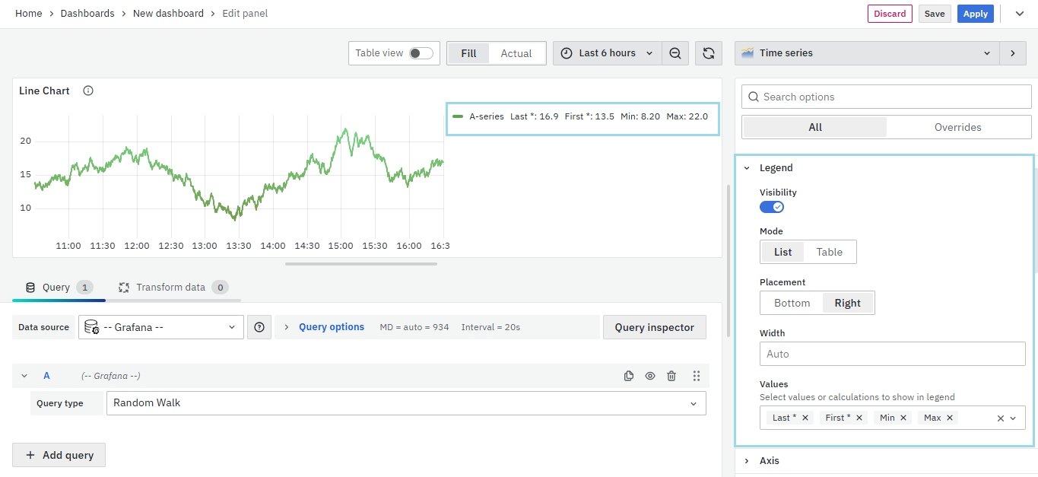The width and height of the screenshot is (1038, 477).
Task: Delete query A with the trash icon
Action: (671, 376)
